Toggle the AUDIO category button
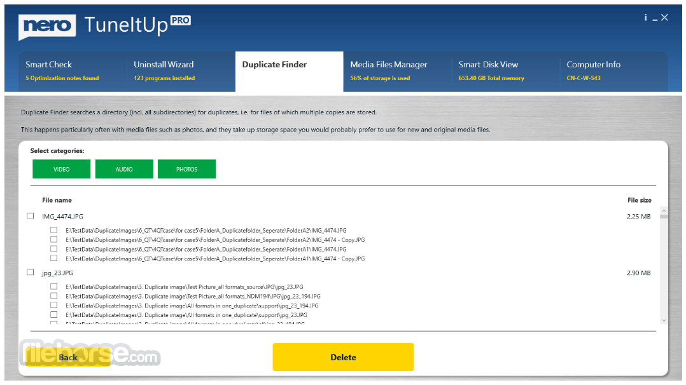Image resolution: width=686 pixels, height=385 pixels. pyautogui.click(x=124, y=169)
